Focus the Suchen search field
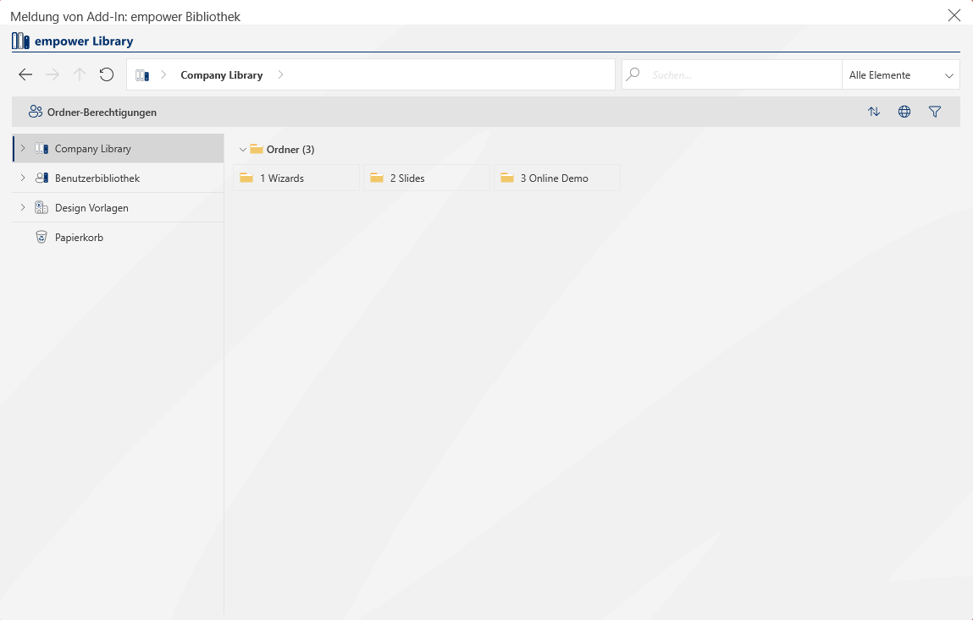Image resolution: width=973 pixels, height=620 pixels. pyautogui.click(x=733, y=75)
